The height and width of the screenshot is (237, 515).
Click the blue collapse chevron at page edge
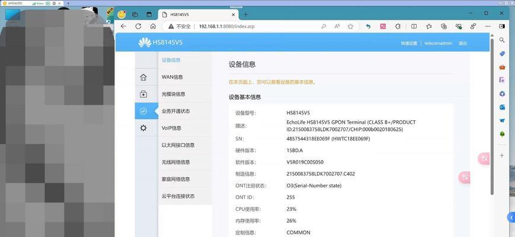coord(511,217)
